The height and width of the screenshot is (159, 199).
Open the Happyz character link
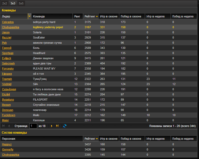(x=7, y=144)
